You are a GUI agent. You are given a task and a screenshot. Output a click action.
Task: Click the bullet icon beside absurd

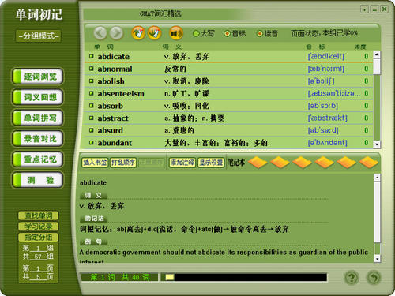pos(92,130)
